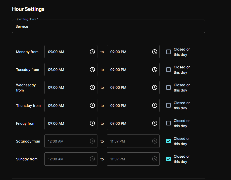Click disabled clock icon for Saturday start time

pos(92,141)
